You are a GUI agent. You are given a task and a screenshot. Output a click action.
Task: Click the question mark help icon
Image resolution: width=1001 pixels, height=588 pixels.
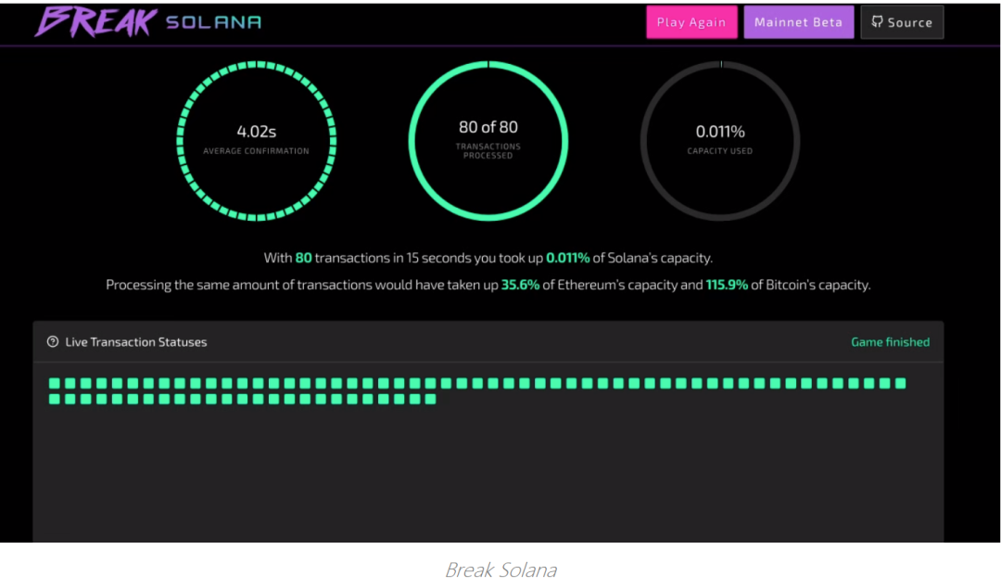point(53,342)
